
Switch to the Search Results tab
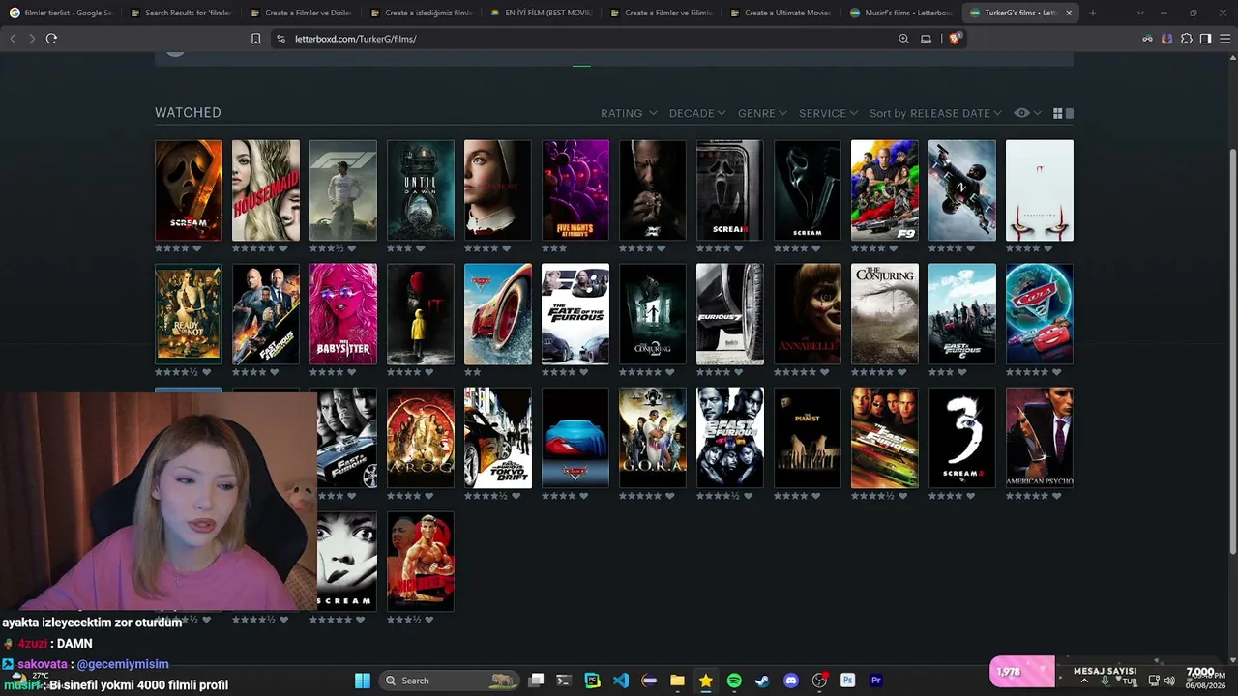pos(180,13)
